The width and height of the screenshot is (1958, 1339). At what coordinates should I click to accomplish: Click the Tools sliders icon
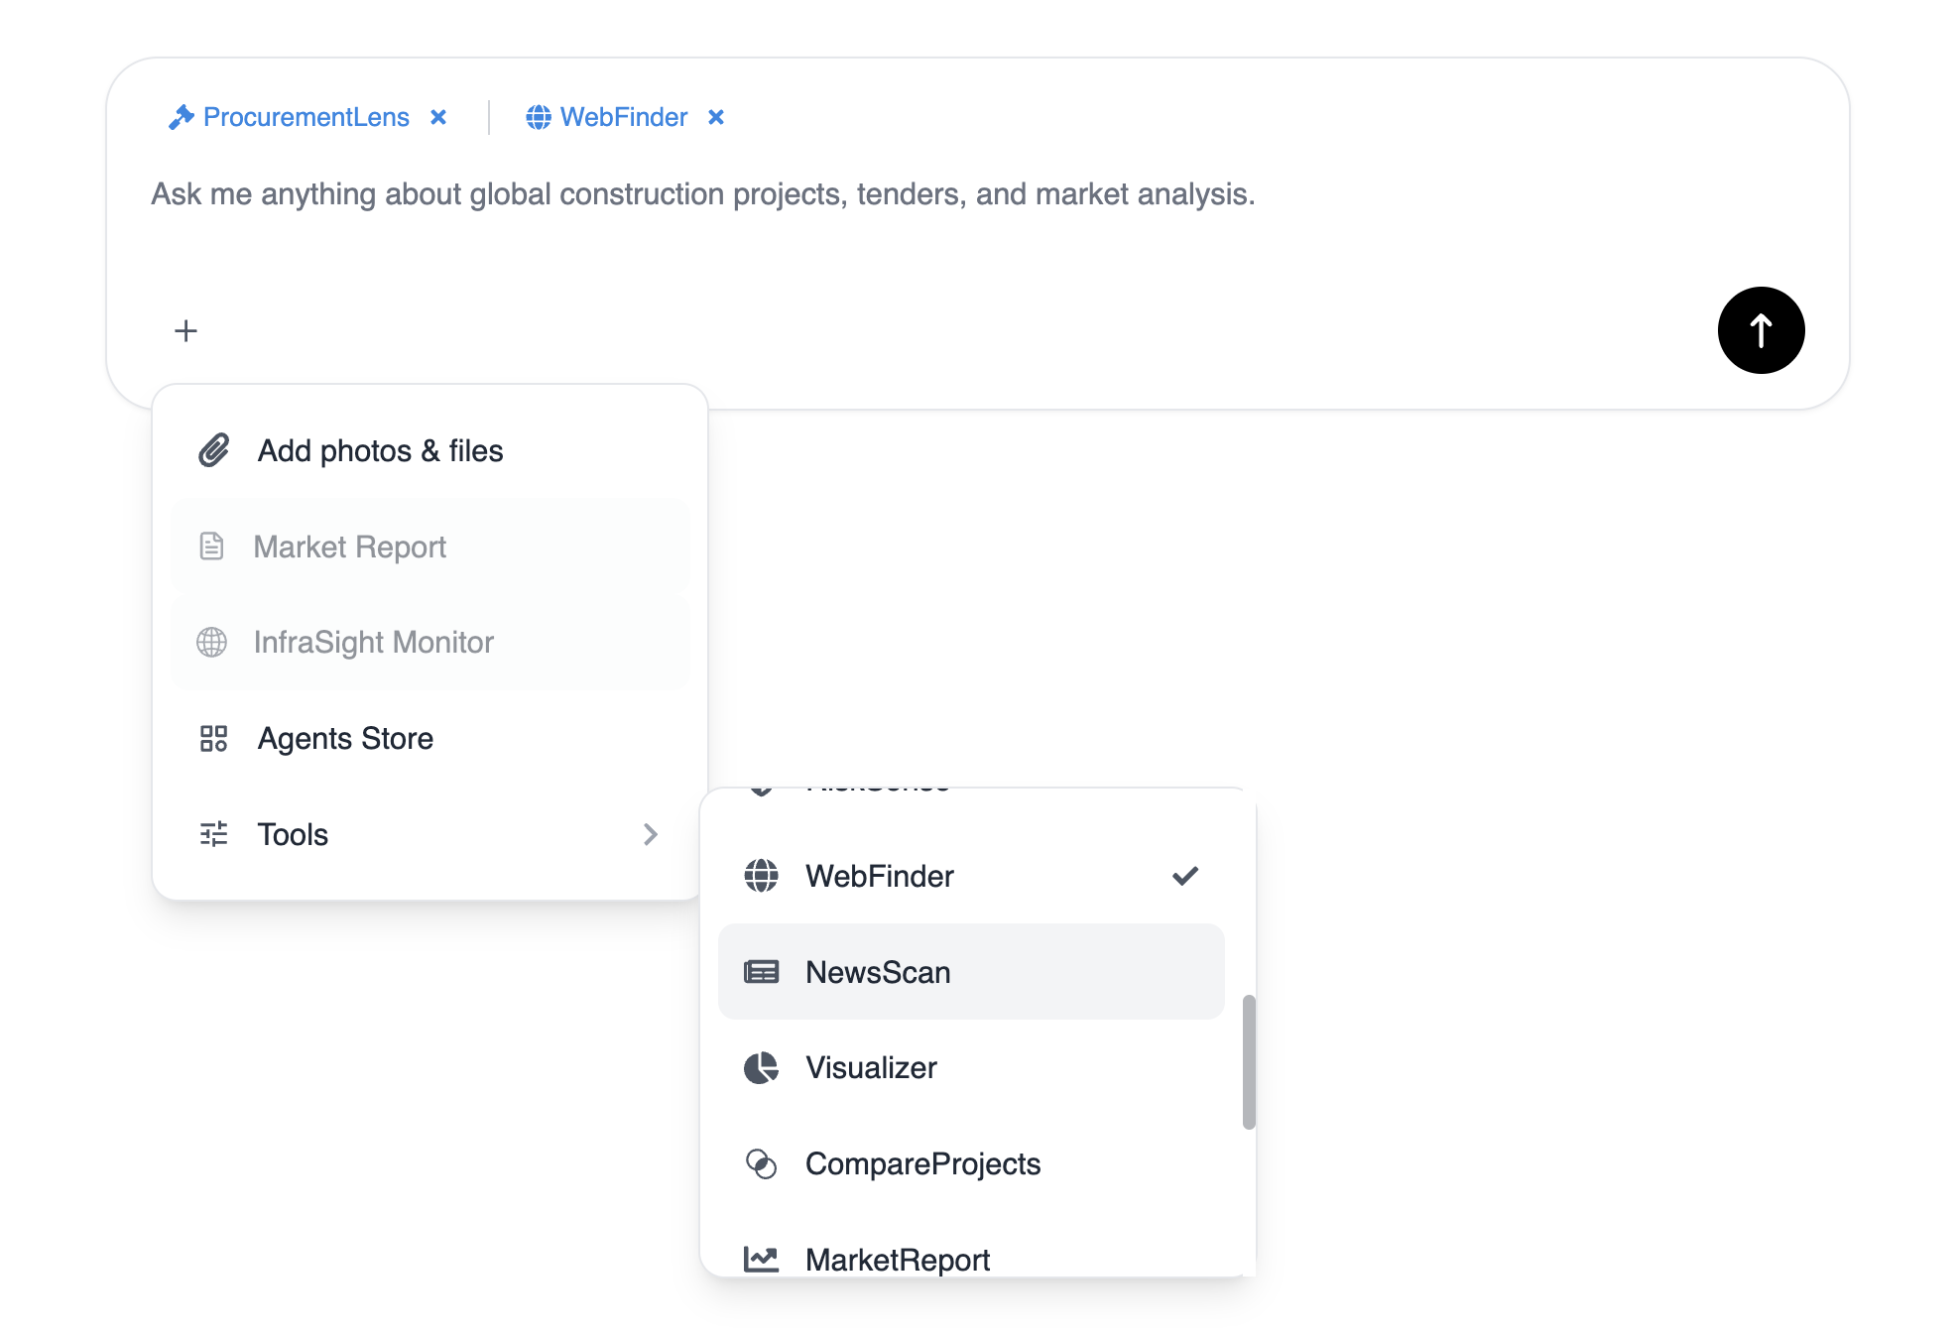213,834
